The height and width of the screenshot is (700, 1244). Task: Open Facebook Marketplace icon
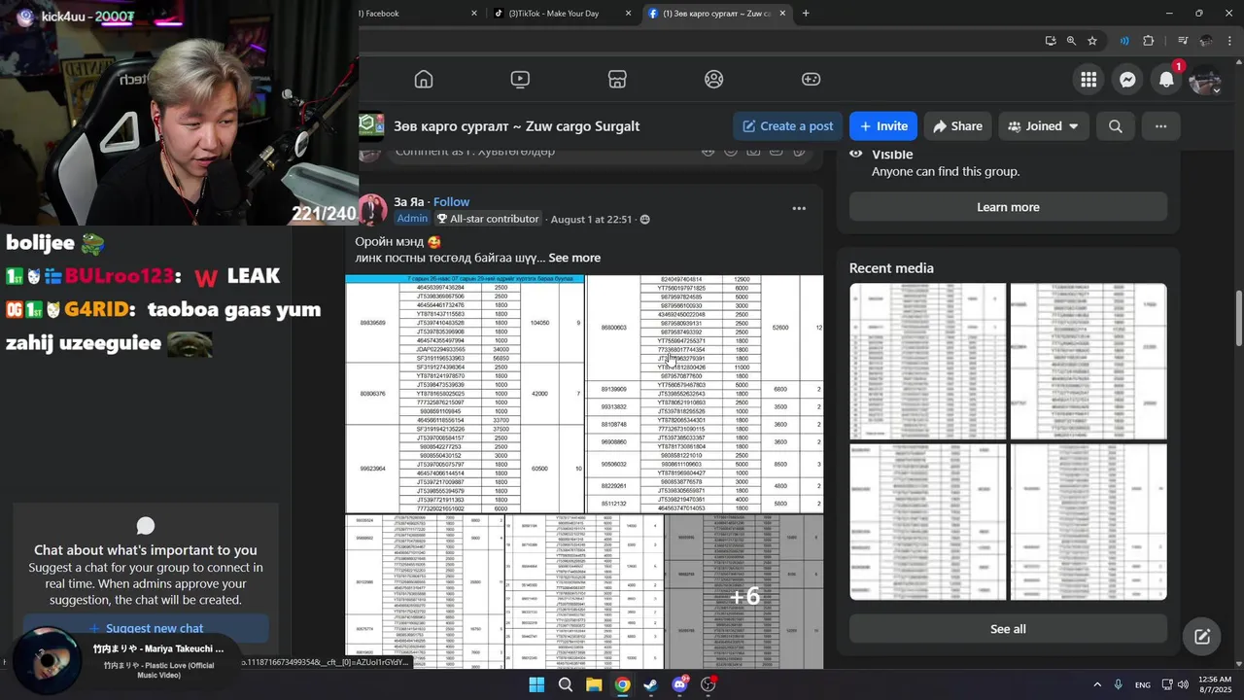click(617, 80)
